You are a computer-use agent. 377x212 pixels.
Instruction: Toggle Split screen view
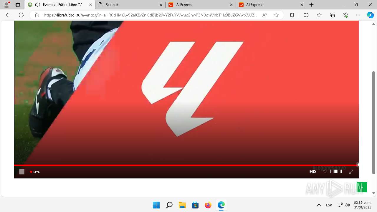click(306, 15)
